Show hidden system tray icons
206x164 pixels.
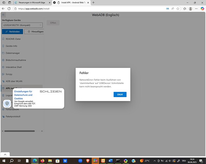[155, 161]
